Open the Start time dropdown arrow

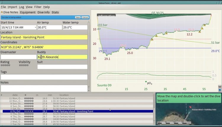(36, 27)
